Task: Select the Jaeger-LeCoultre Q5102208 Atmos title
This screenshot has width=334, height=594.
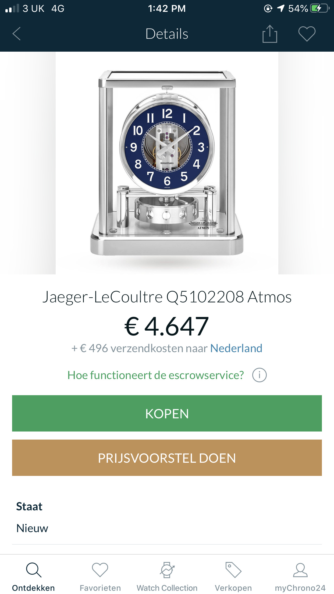Action: (x=167, y=297)
